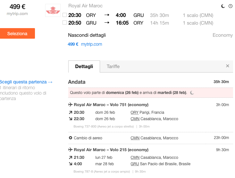Click the airplane icon beside Volo 215

71,150
